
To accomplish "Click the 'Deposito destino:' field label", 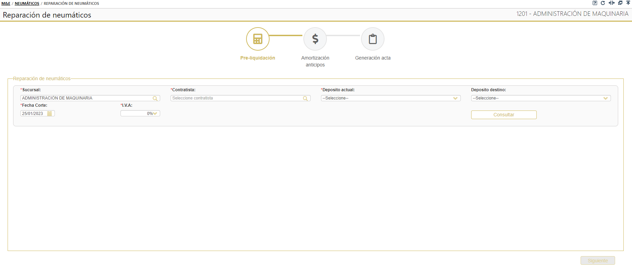I will (x=488, y=90).
